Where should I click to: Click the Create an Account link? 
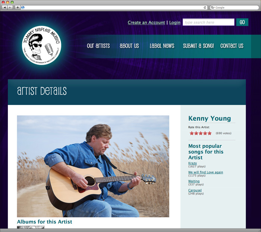click(x=146, y=22)
